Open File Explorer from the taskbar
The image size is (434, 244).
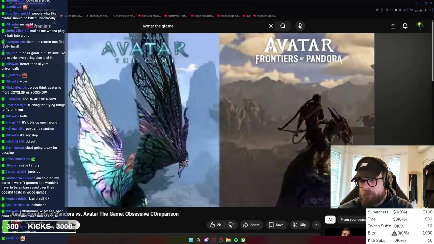(x=228, y=240)
